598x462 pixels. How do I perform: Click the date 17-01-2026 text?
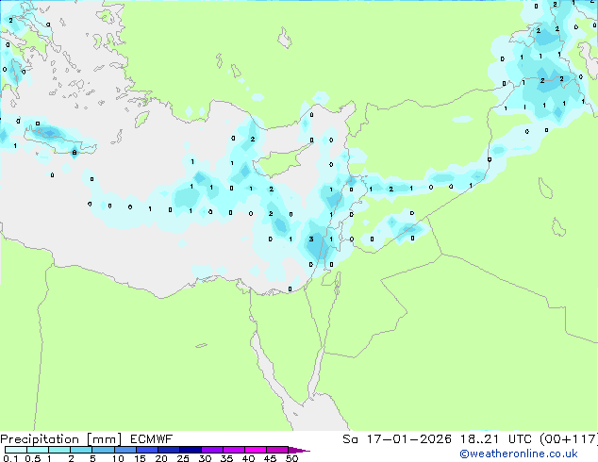coord(409,439)
